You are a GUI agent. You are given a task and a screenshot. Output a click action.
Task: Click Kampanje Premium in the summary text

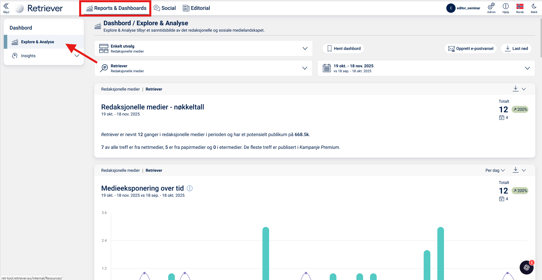pyautogui.click(x=319, y=147)
